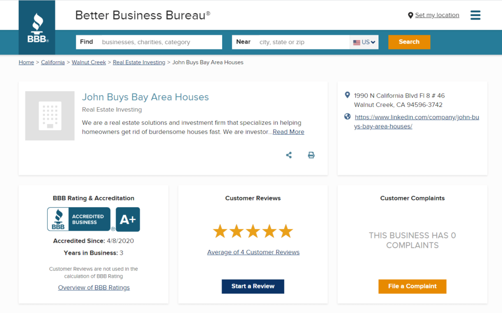This screenshot has width=502, height=313.
Task: Open the Walnut Creek breadcrumb link
Action: click(x=89, y=62)
